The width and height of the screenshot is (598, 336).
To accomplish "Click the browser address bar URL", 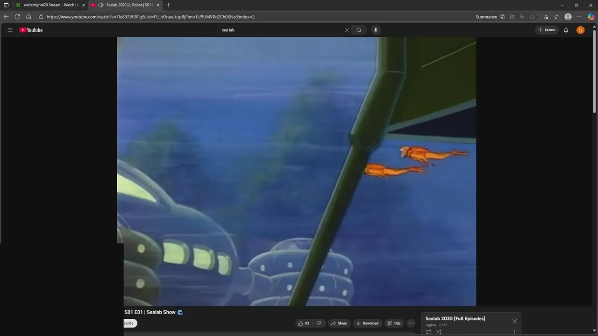I will point(150,17).
